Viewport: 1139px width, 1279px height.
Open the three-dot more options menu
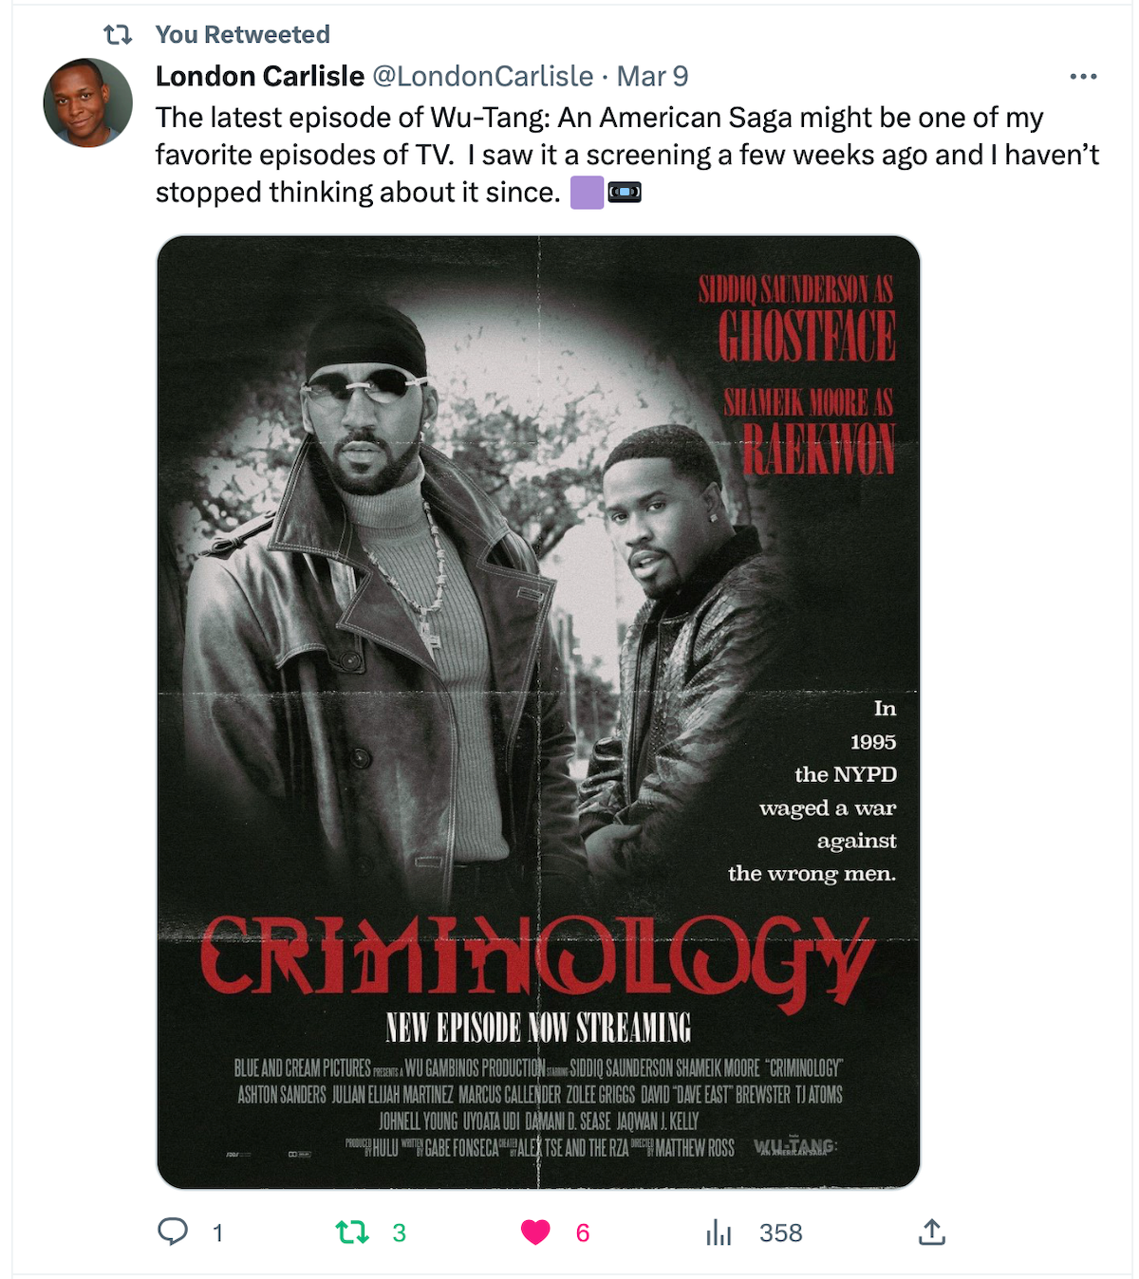1083,76
